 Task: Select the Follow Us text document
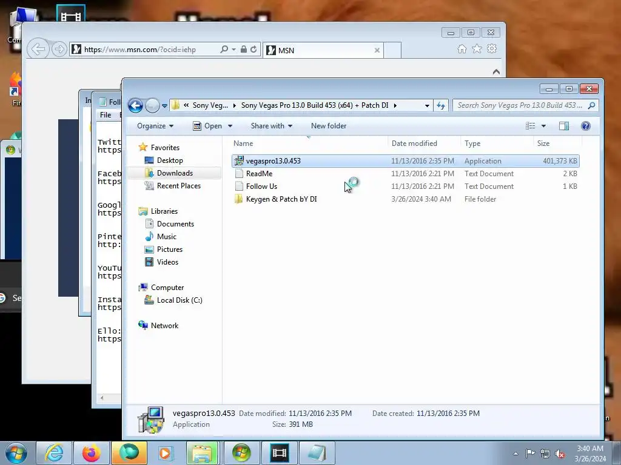click(x=406, y=186)
